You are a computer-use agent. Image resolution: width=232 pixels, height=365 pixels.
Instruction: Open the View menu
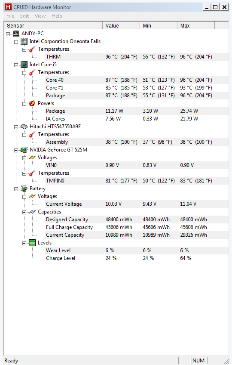[x=40, y=16]
